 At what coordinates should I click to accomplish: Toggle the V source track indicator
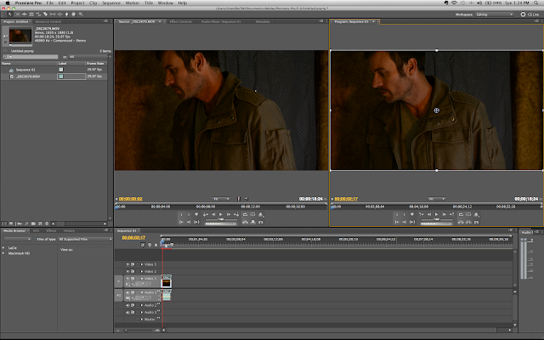click(119, 281)
